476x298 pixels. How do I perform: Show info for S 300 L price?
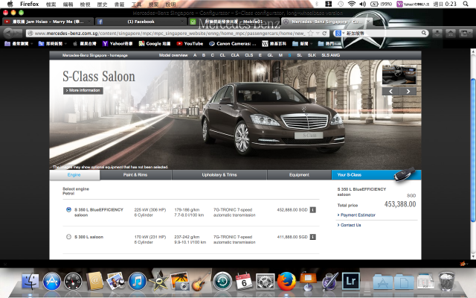(312, 237)
